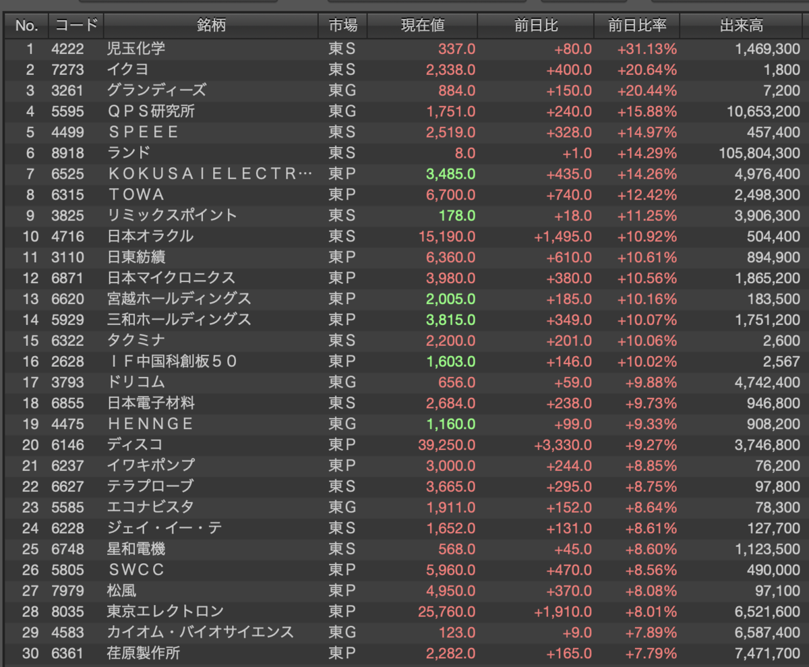The image size is (809, 667).
Task: Click the price 25,760.0
Action: coord(446,612)
